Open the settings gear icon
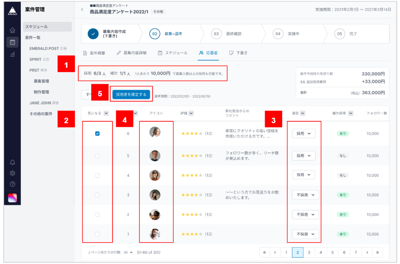 coord(12,173)
